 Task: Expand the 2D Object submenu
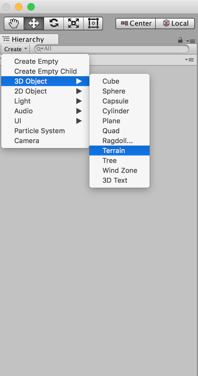[45, 91]
